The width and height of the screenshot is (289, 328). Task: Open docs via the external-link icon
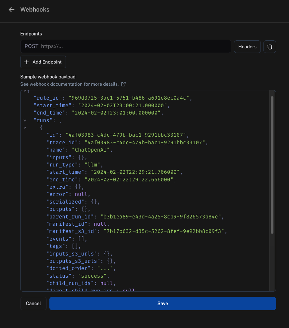click(x=123, y=84)
